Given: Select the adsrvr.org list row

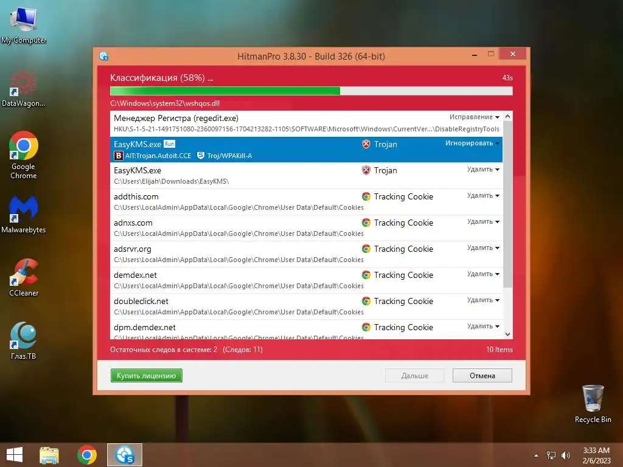Looking at the screenshot, I should coord(307,254).
